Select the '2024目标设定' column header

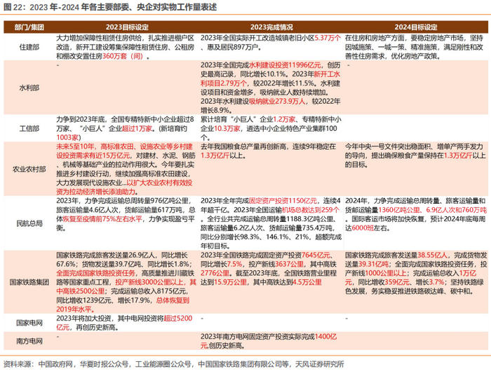click(416, 27)
